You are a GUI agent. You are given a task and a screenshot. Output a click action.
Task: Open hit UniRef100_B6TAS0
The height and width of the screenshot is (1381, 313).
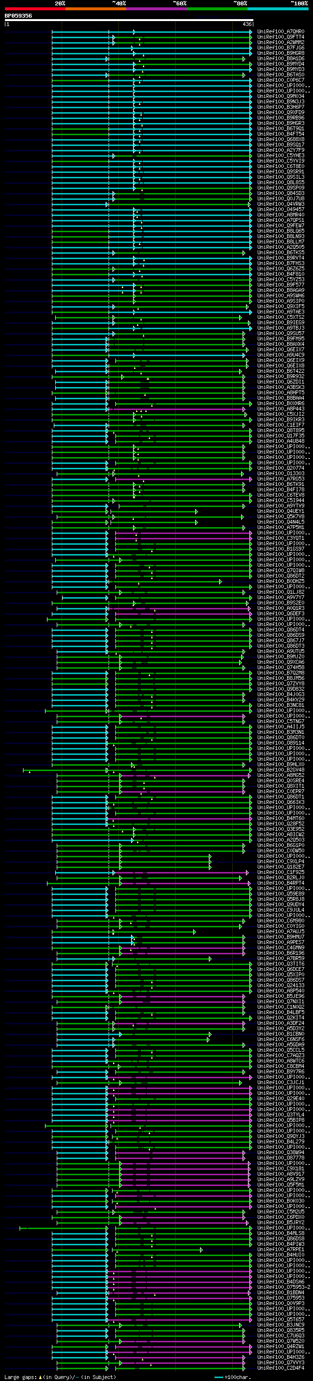pos(280,75)
